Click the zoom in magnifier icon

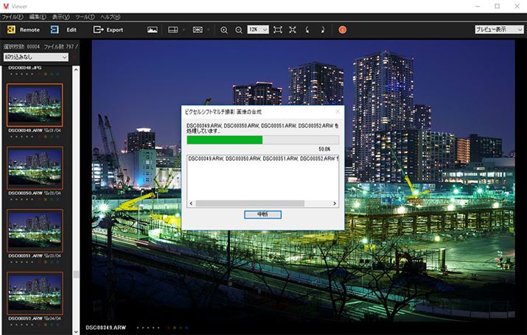224,29
